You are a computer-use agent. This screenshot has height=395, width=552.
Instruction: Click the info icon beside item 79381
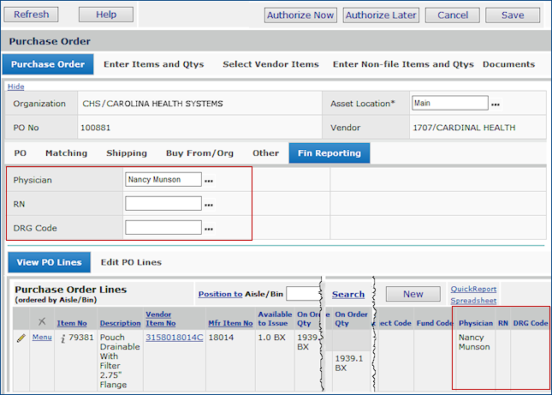pos(62,338)
